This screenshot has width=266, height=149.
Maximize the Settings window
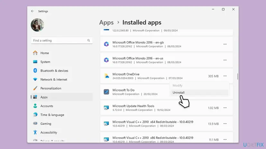click(223, 9)
